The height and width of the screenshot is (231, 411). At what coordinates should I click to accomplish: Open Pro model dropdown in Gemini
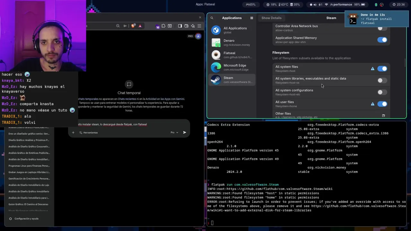coord(174,133)
